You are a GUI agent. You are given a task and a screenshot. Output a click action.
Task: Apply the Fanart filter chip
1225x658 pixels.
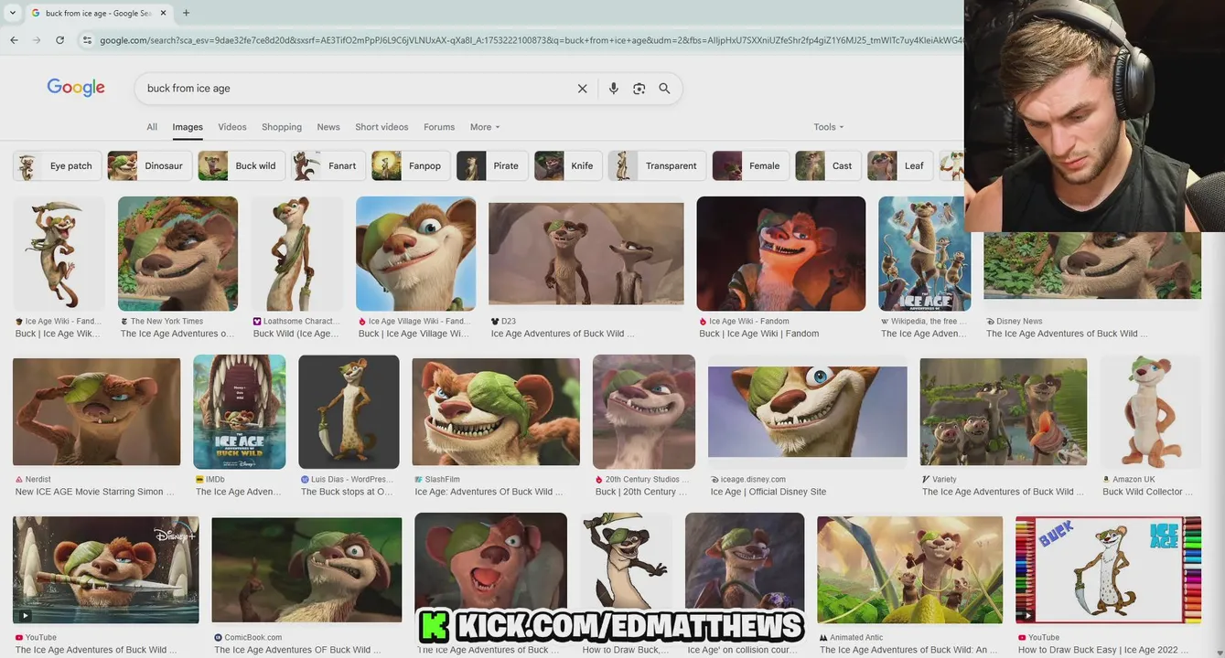click(328, 166)
